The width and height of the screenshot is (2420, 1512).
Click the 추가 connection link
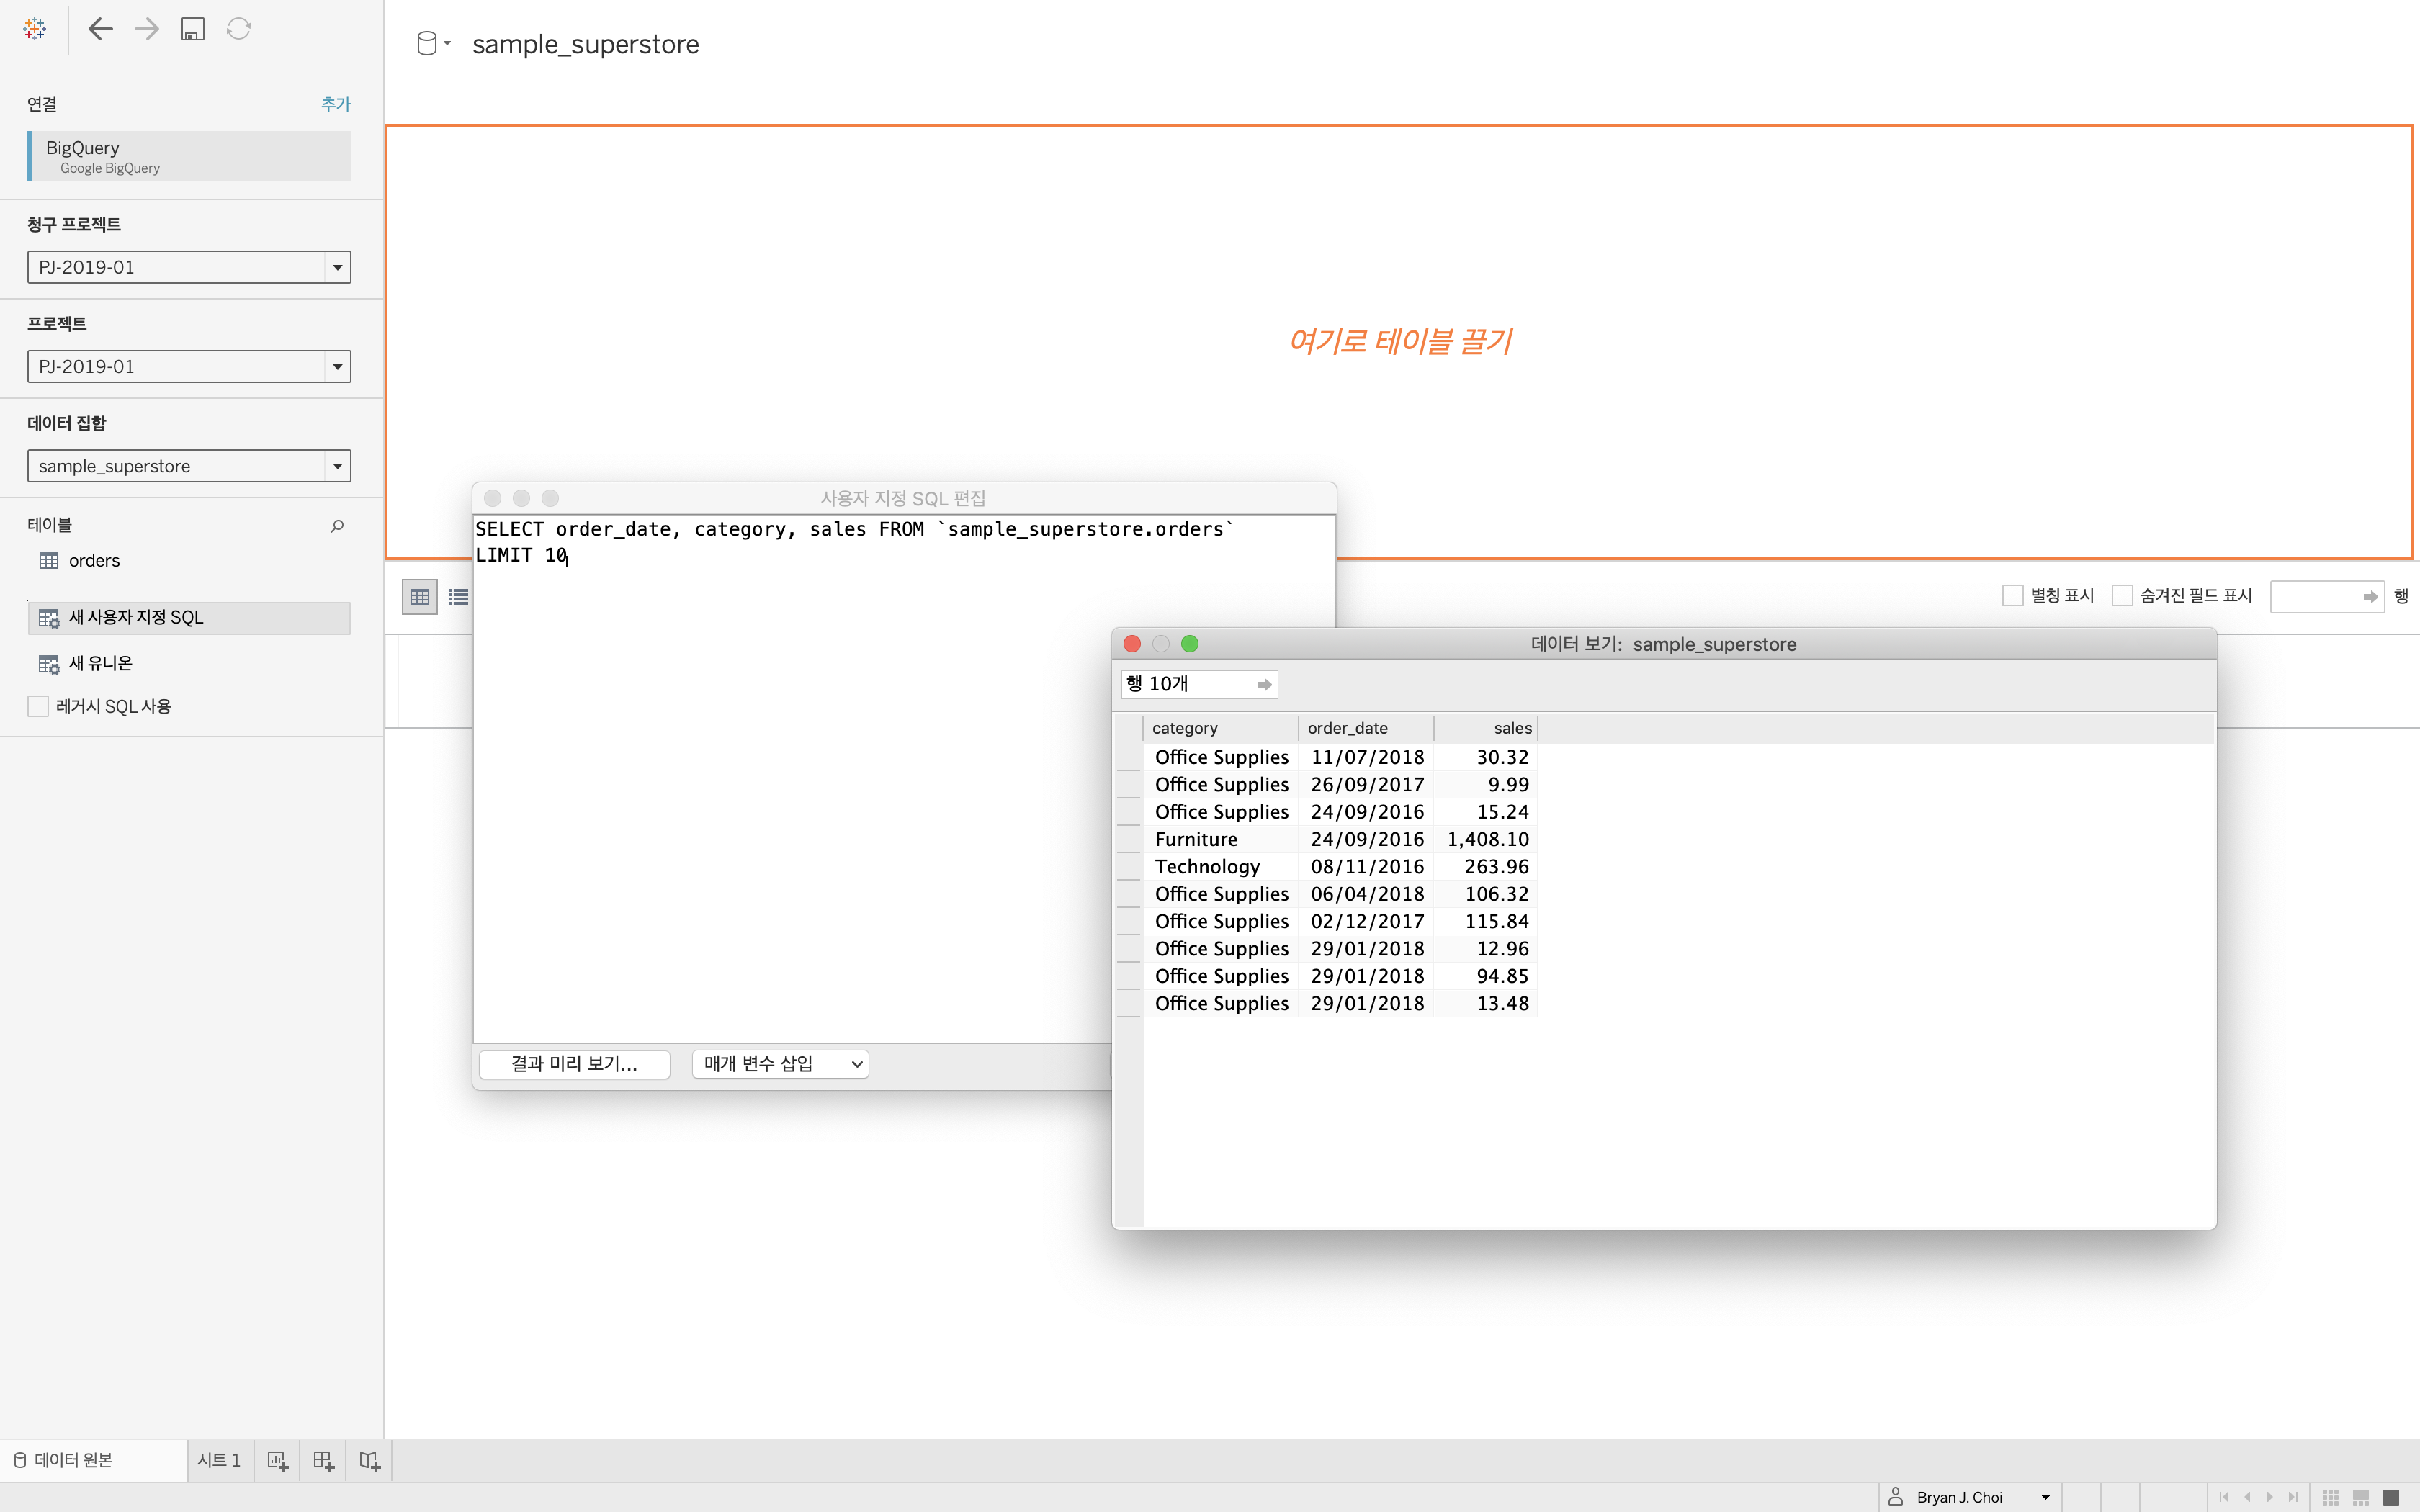335,104
